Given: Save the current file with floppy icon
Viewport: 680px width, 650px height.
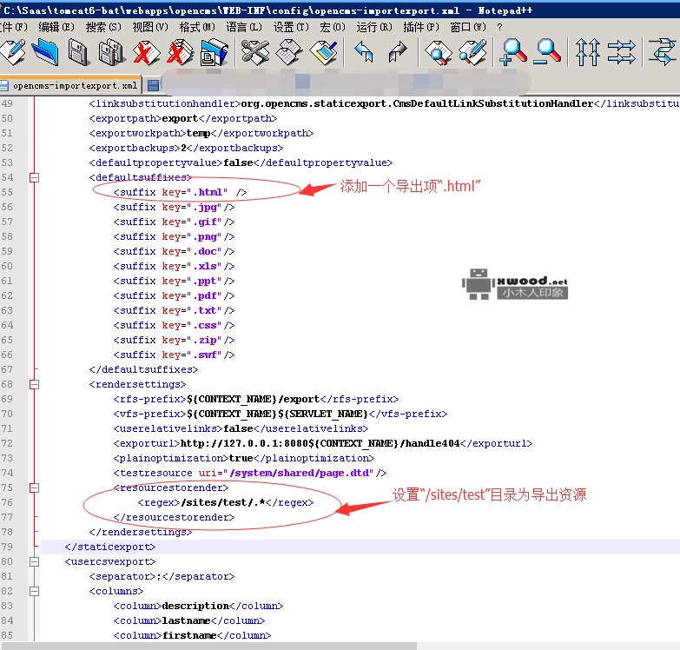Looking at the screenshot, I should (x=79, y=52).
